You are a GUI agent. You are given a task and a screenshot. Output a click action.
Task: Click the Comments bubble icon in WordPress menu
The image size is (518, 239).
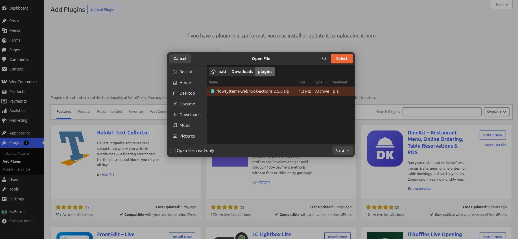coord(4,59)
